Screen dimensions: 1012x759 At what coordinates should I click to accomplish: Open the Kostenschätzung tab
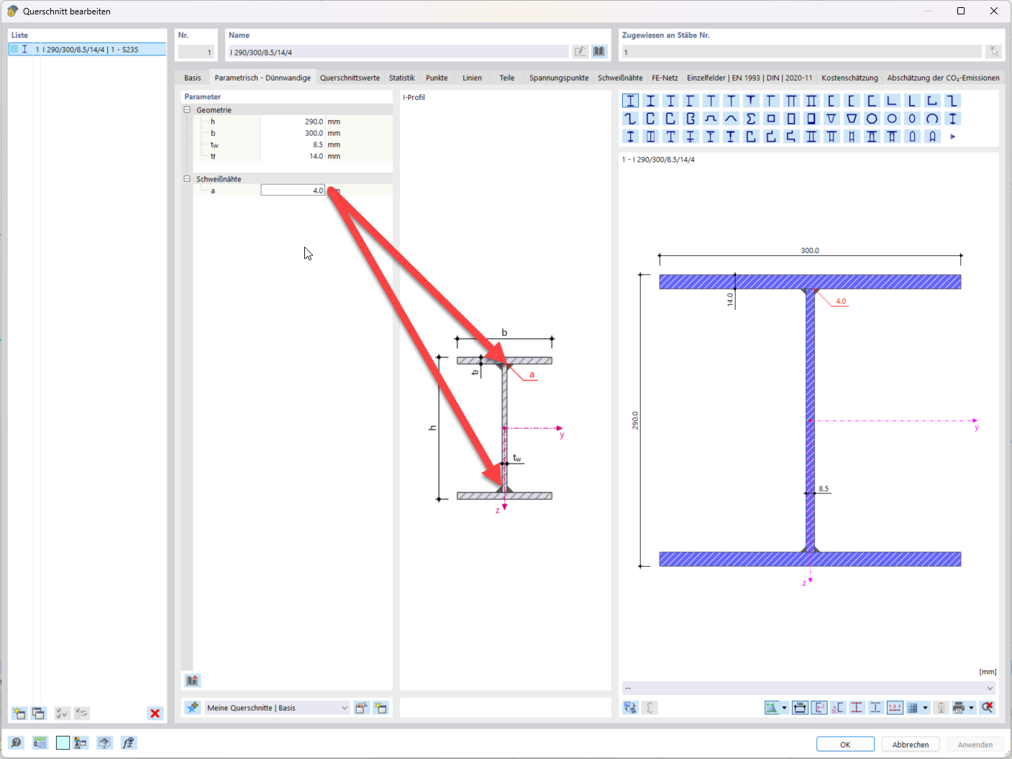click(x=849, y=77)
